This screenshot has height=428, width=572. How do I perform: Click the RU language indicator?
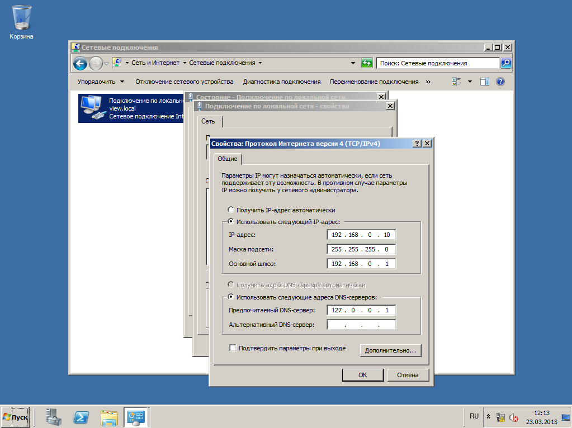[474, 416]
